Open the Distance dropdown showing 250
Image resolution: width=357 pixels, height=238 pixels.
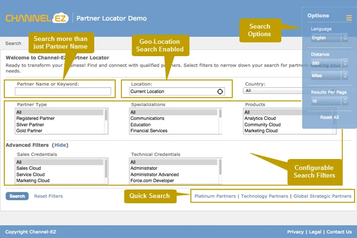(x=329, y=63)
